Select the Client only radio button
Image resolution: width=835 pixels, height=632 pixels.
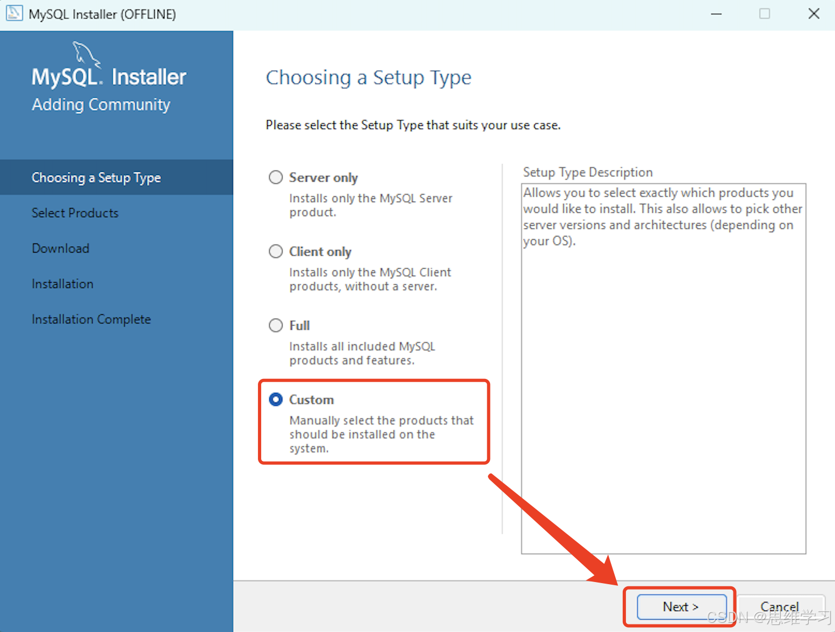tap(276, 252)
